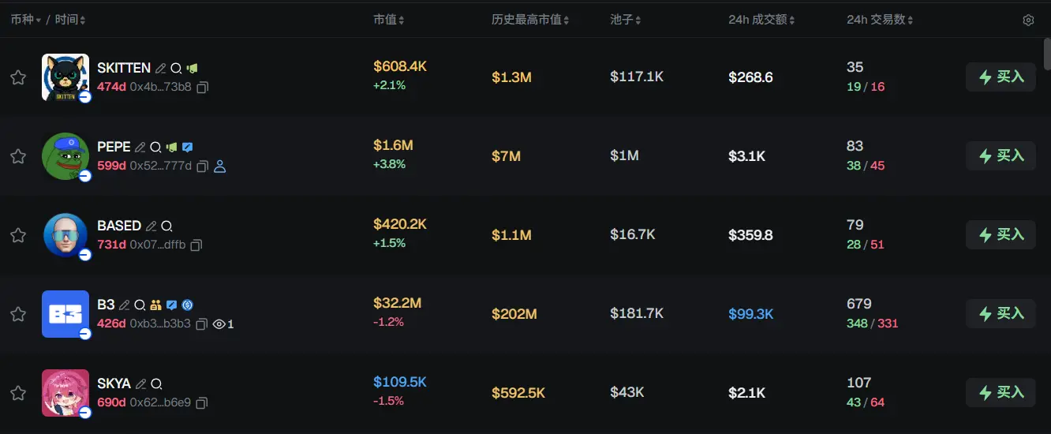The width and height of the screenshot is (1051, 434).
Task: Toggle the favorite star for B3
Action: pyautogui.click(x=18, y=314)
